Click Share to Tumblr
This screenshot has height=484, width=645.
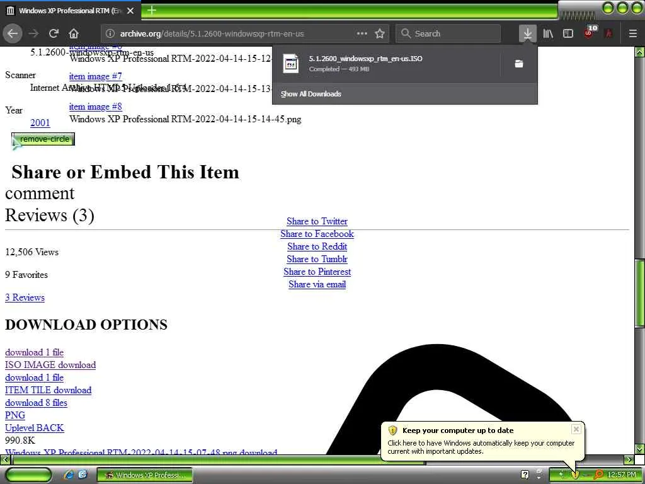(317, 259)
